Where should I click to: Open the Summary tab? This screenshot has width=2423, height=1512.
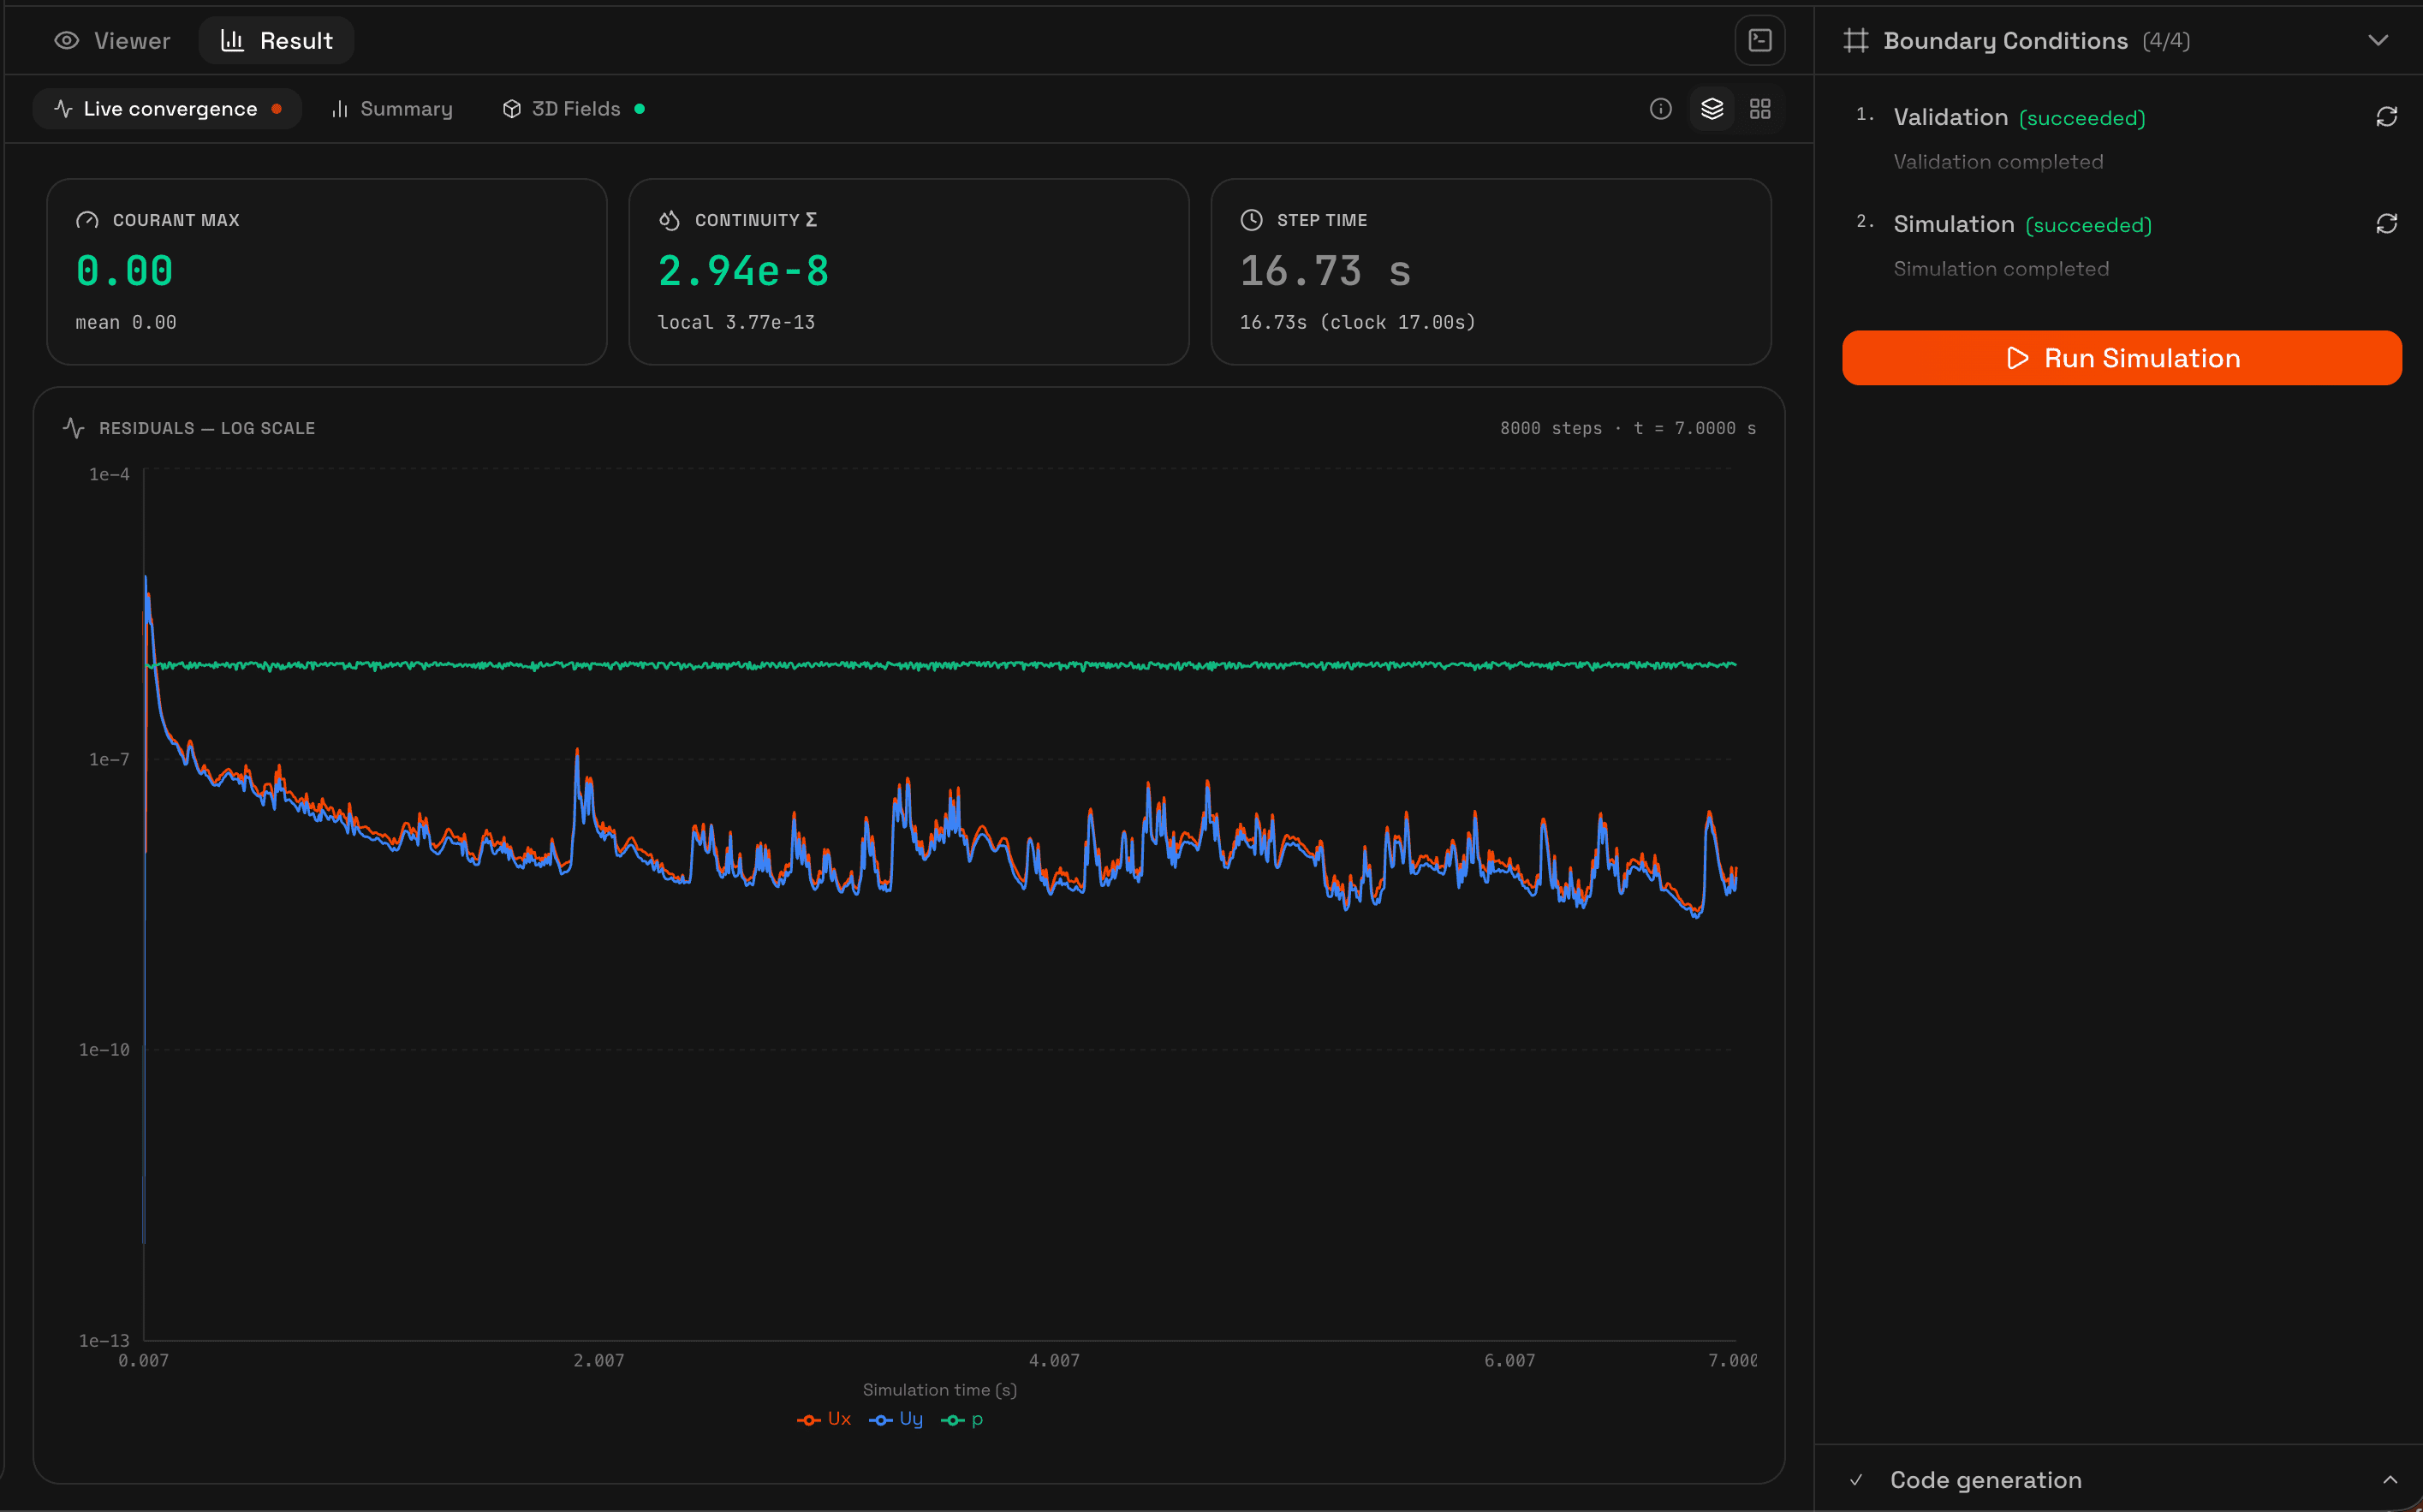(392, 109)
